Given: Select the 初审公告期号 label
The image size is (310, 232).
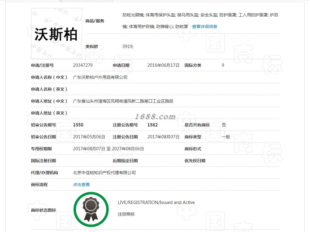Looking at the screenshot, I should tap(43, 125).
